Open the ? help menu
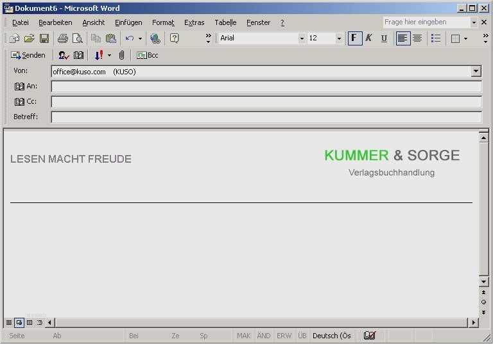 (x=282, y=22)
